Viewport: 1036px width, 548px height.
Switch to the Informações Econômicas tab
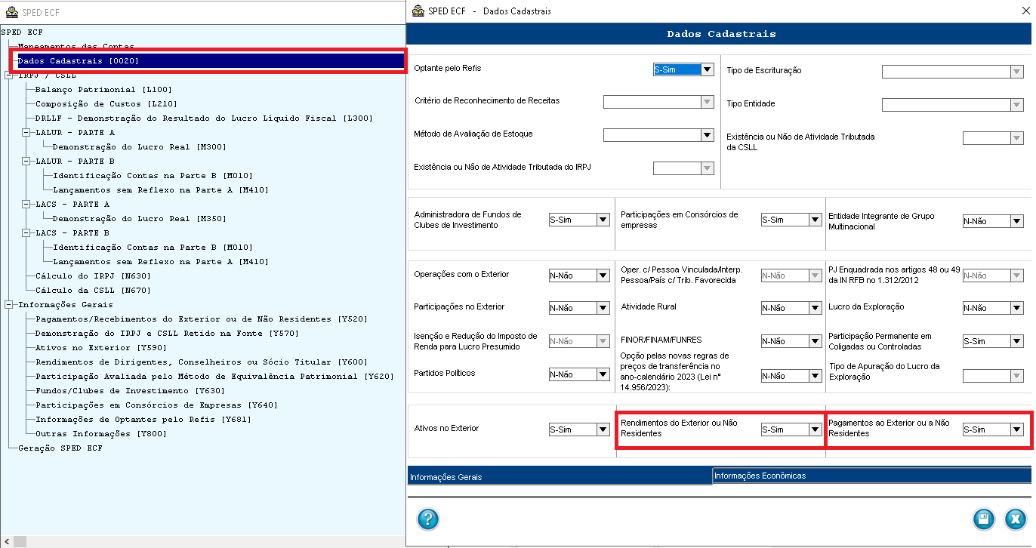(x=872, y=476)
